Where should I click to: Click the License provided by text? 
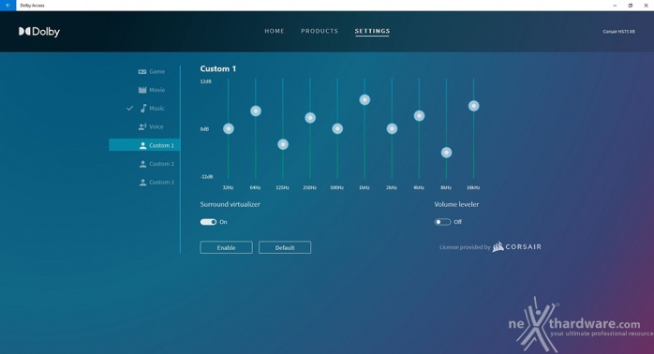[x=465, y=247]
